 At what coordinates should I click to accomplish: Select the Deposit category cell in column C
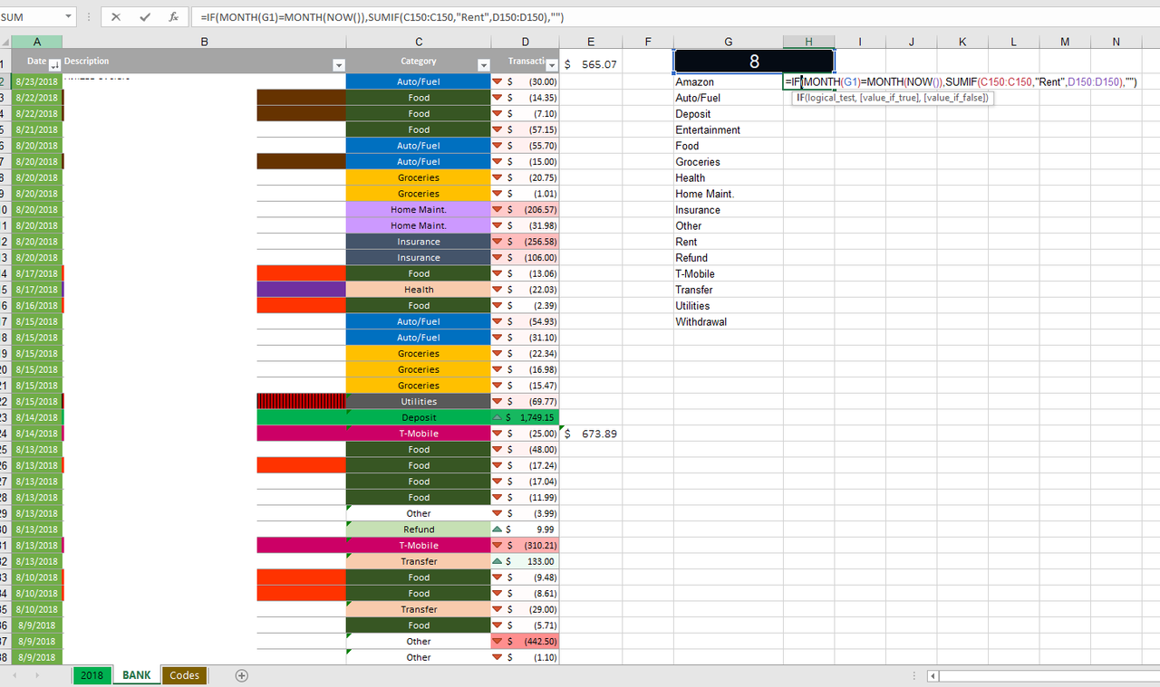point(419,417)
